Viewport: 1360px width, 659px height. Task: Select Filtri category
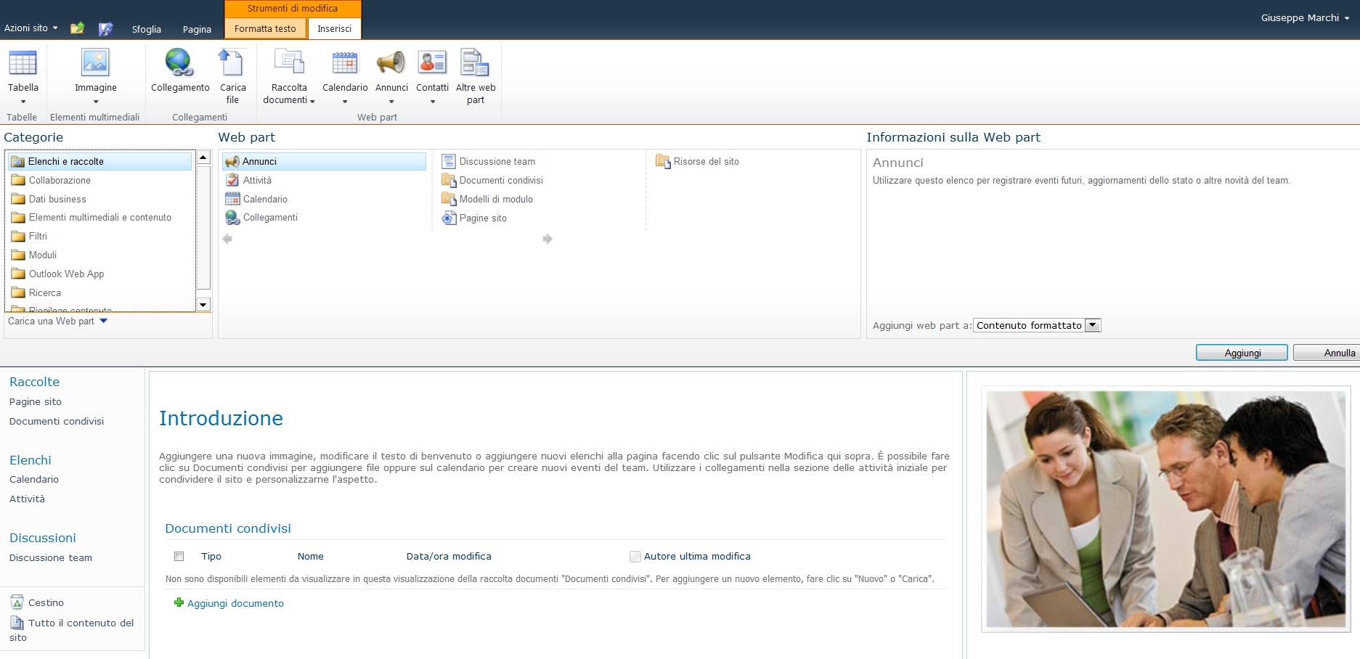(29, 236)
